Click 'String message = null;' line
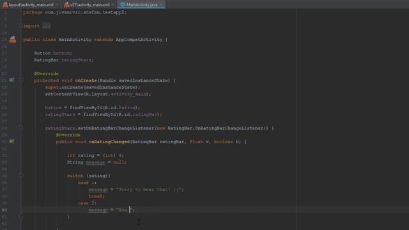 (x=96, y=162)
